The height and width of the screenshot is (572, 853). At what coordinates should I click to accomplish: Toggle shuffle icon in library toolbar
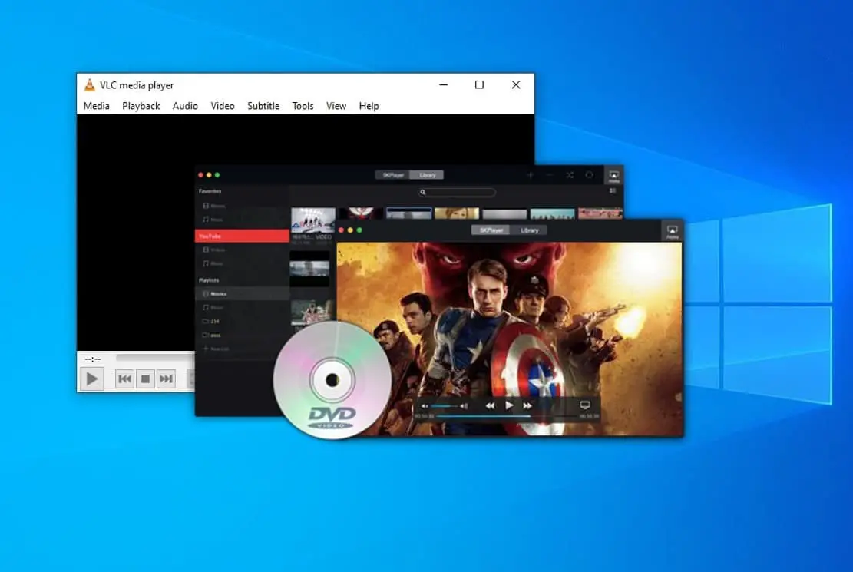(570, 175)
